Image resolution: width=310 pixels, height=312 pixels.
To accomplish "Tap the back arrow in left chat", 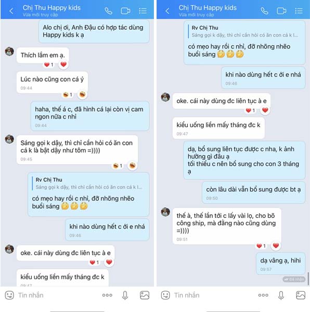I will (11, 11).
